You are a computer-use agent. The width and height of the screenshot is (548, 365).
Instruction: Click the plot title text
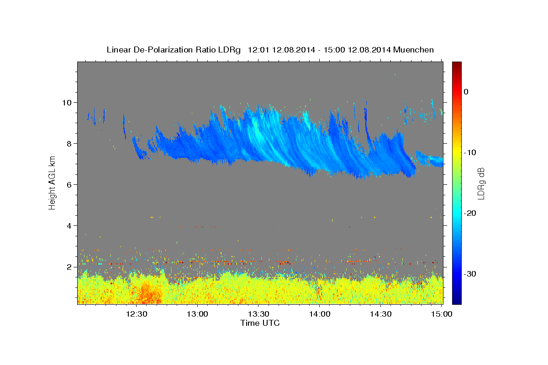[270, 50]
